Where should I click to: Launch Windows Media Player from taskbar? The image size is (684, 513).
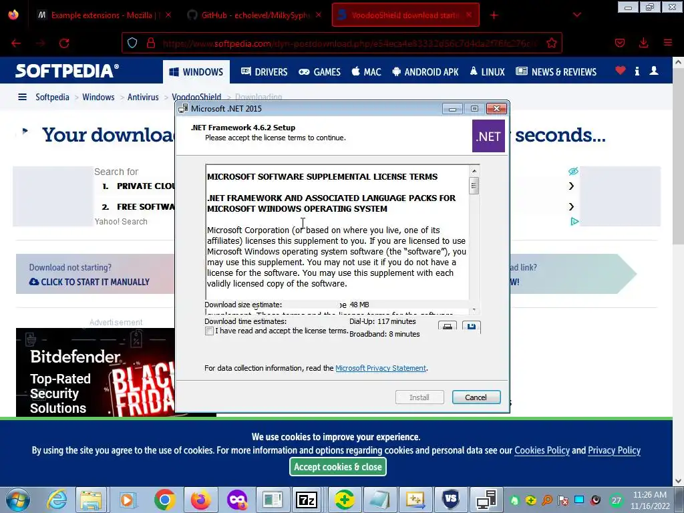(128, 500)
